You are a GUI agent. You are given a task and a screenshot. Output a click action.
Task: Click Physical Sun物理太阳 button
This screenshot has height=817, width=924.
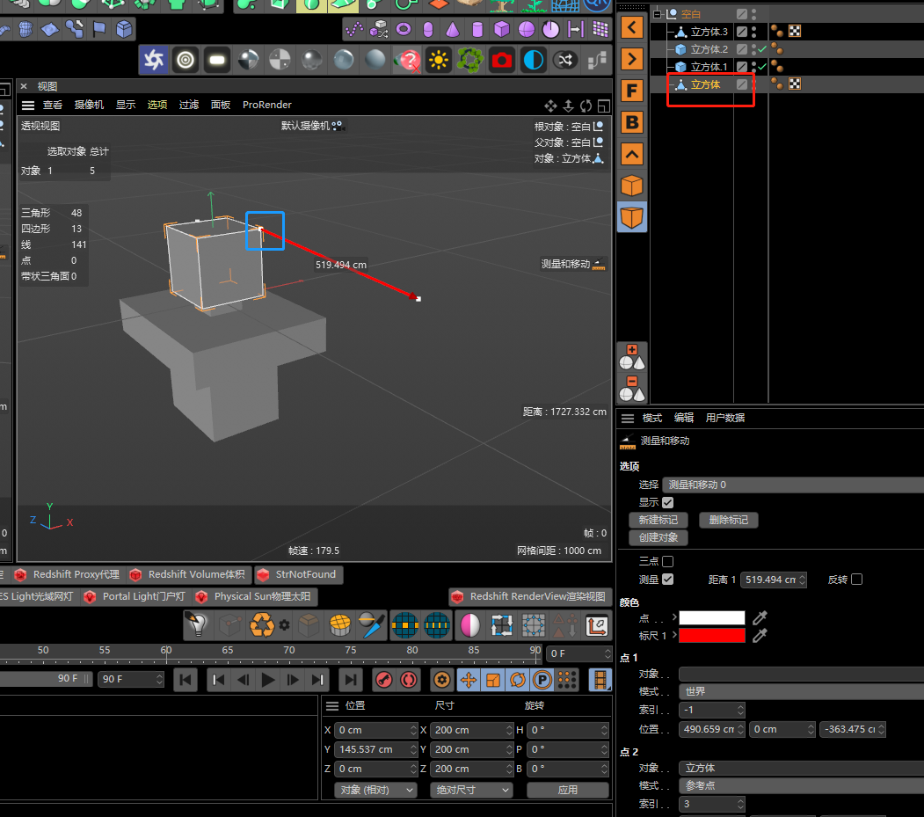point(256,596)
